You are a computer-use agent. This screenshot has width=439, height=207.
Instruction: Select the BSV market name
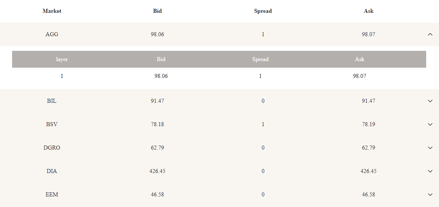pos(52,124)
